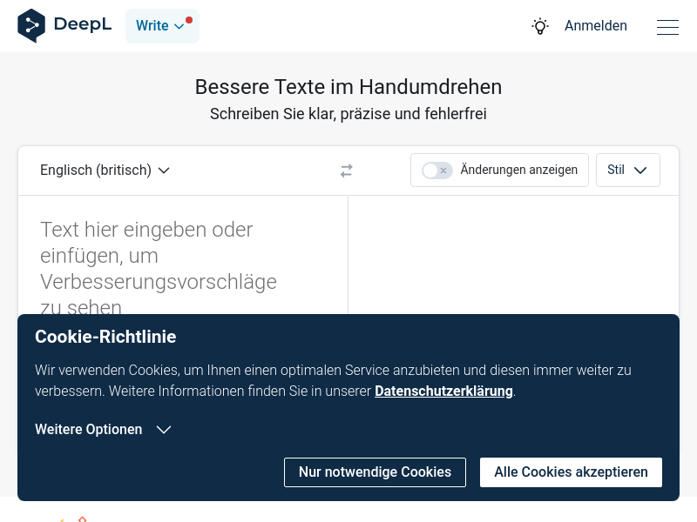Toggle Änderungen anzeigen switch
Viewport: 697px width, 522px height.
pyautogui.click(x=437, y=170)
